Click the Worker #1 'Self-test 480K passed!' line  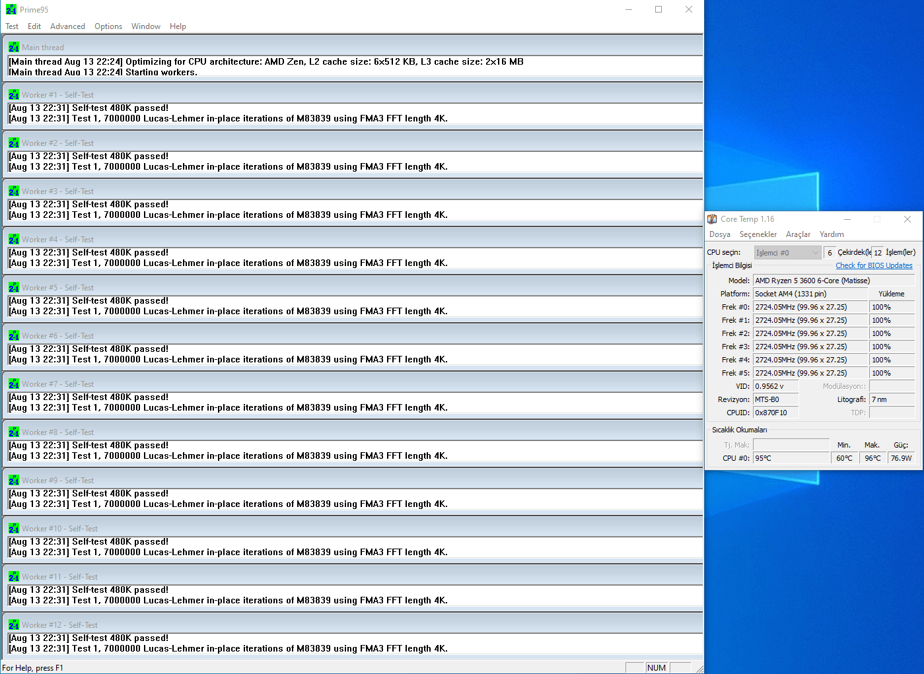coord(89,108)
